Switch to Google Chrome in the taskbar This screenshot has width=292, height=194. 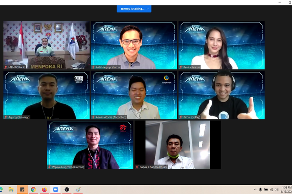33,189
